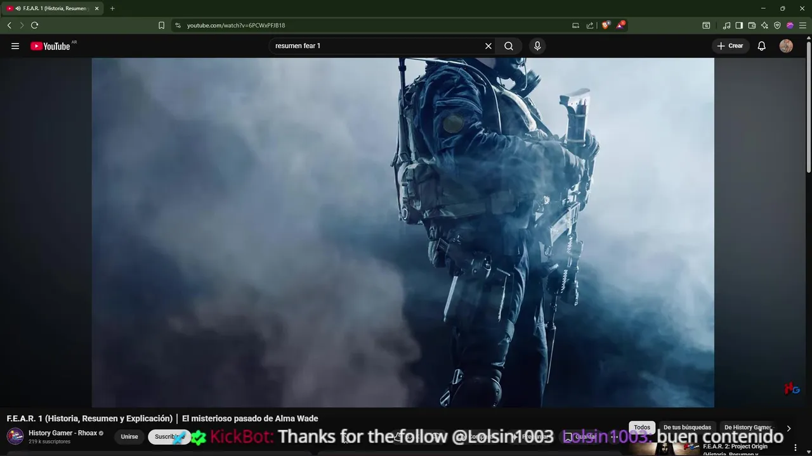Click the youtube.com address bar URL
This screenshot has height=456, width=812.
[x=236, y=25]
